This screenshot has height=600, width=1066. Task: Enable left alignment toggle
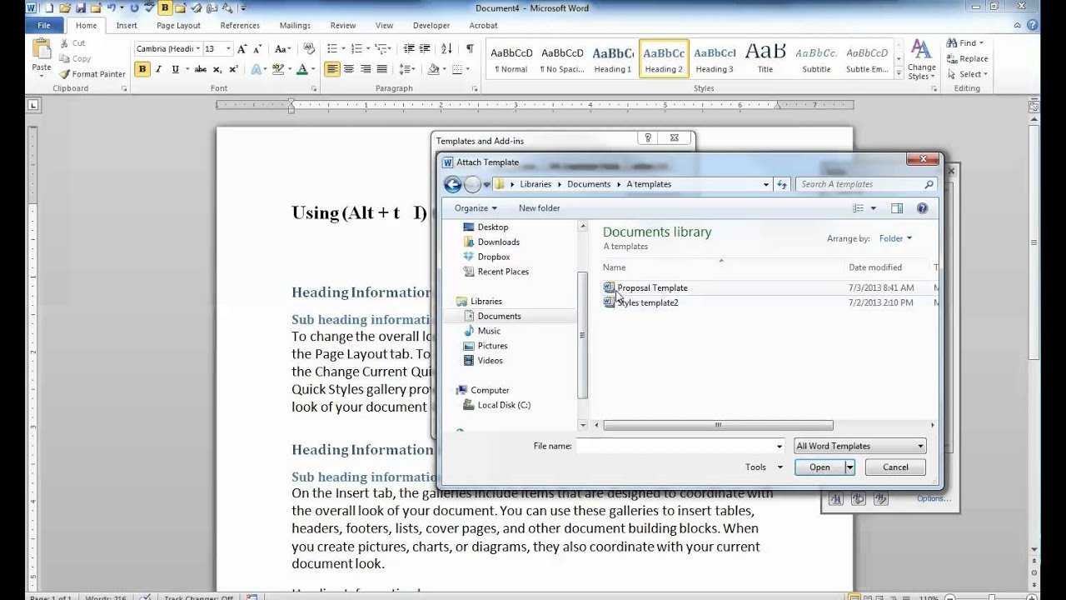[332, 68]
